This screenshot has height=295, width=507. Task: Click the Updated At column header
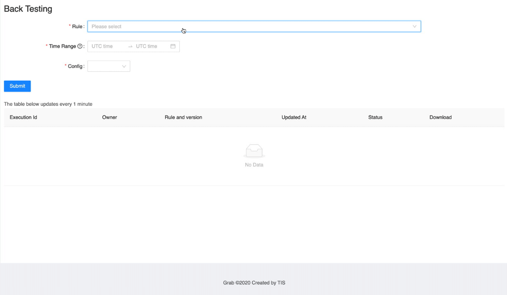click(x=294, y=117)
